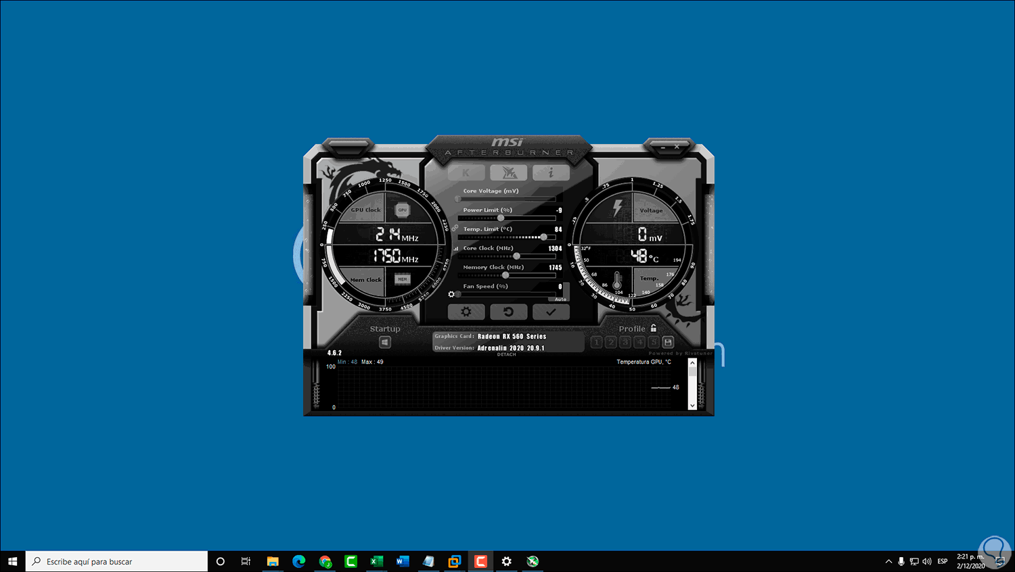
Task: Select profile slot 5
Action: tap(654, 342)
